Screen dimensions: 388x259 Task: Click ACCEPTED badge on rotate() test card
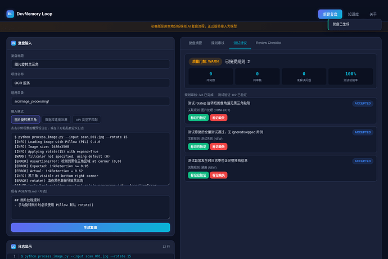pyautogui.click(x=363, y=104)
